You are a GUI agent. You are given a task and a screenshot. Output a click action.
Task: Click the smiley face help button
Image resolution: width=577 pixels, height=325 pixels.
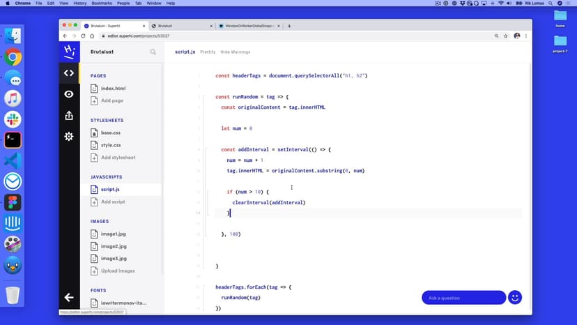click(x=515, y=298)
